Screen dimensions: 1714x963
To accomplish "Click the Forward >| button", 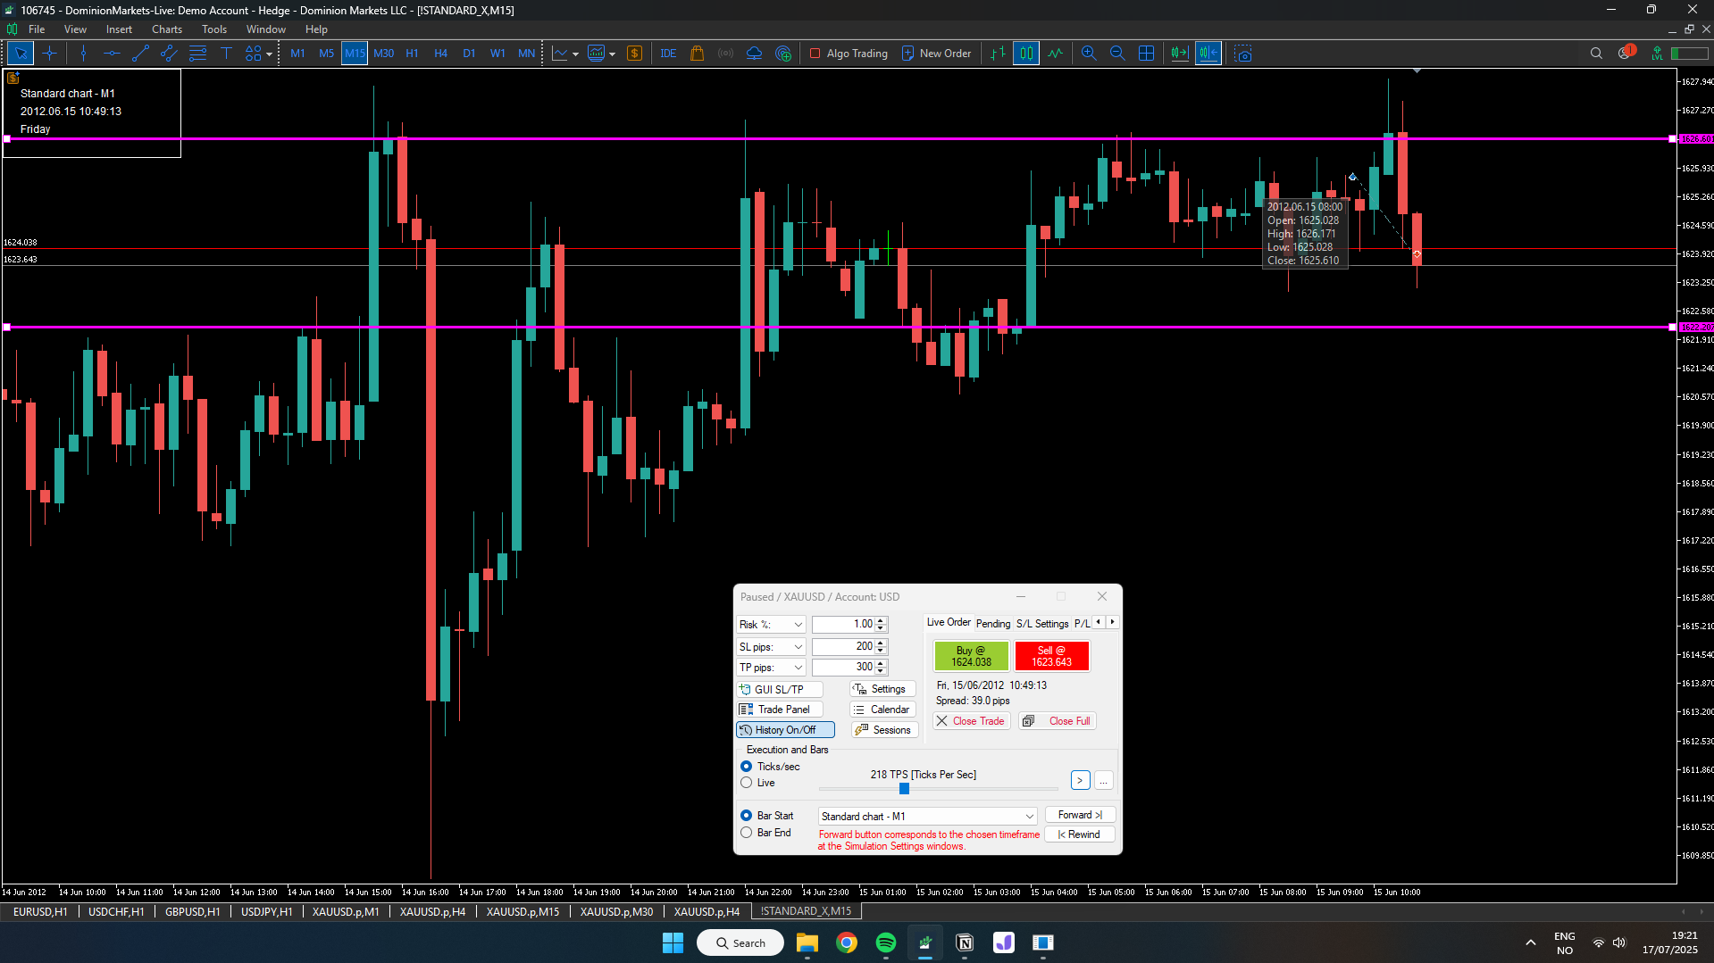I will click(1080, 815).
